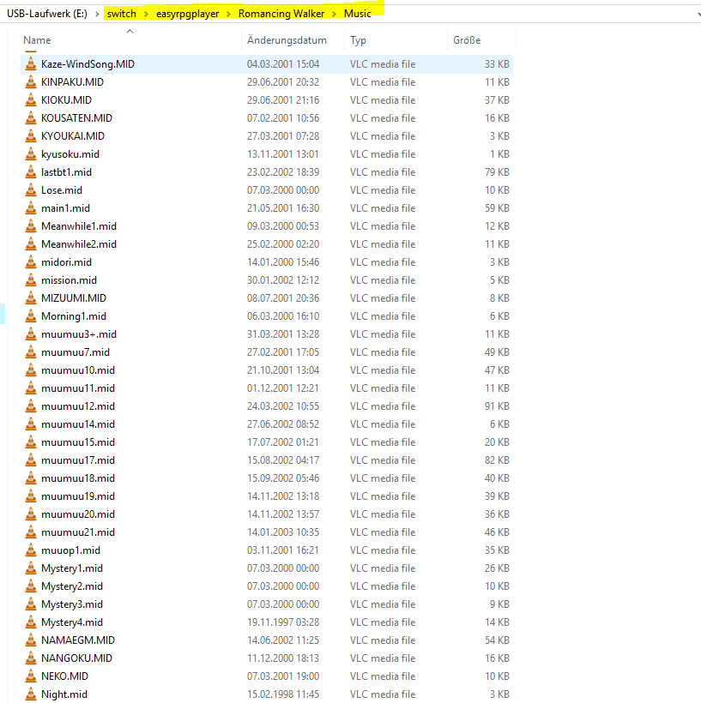
Task: Expand the chevron after Romancing Walker in the path
Action: (334, 14)
